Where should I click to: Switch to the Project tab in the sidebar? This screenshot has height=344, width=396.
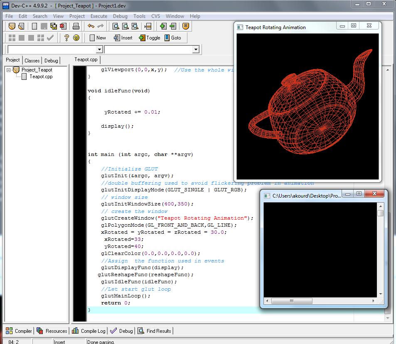[x=12, y=60]
